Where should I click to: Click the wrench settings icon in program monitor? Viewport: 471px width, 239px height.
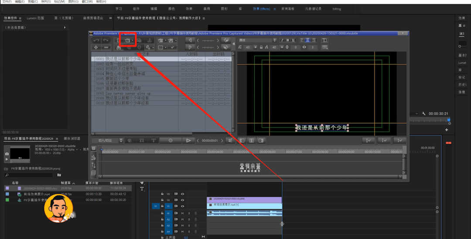tap(423, 114)
